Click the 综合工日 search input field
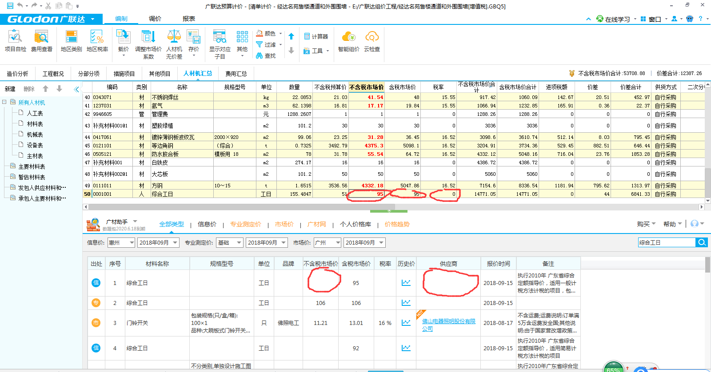711x372 pixels. [x=667, y=242]
